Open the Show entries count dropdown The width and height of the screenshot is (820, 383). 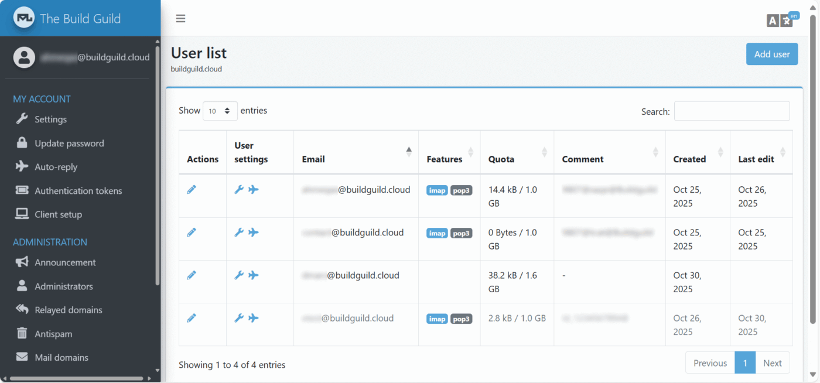[x=220, y=111]
